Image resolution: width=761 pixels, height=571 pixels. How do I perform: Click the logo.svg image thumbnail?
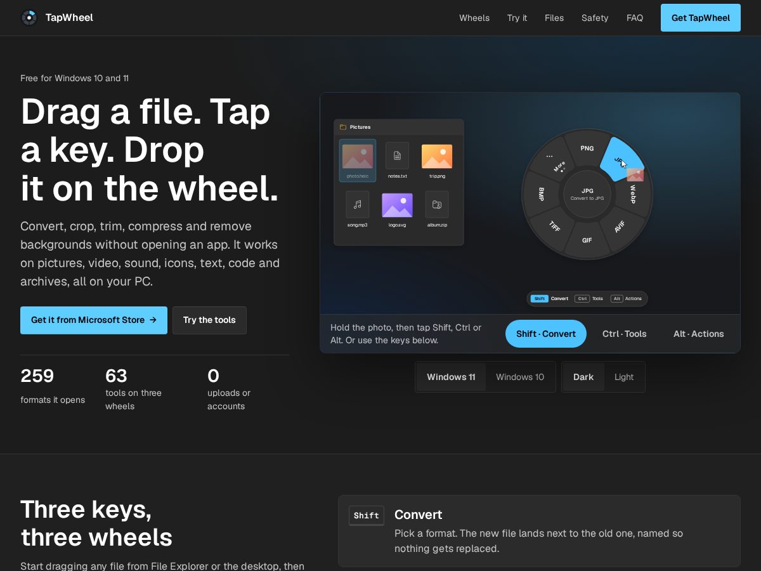tap(397, 205)
